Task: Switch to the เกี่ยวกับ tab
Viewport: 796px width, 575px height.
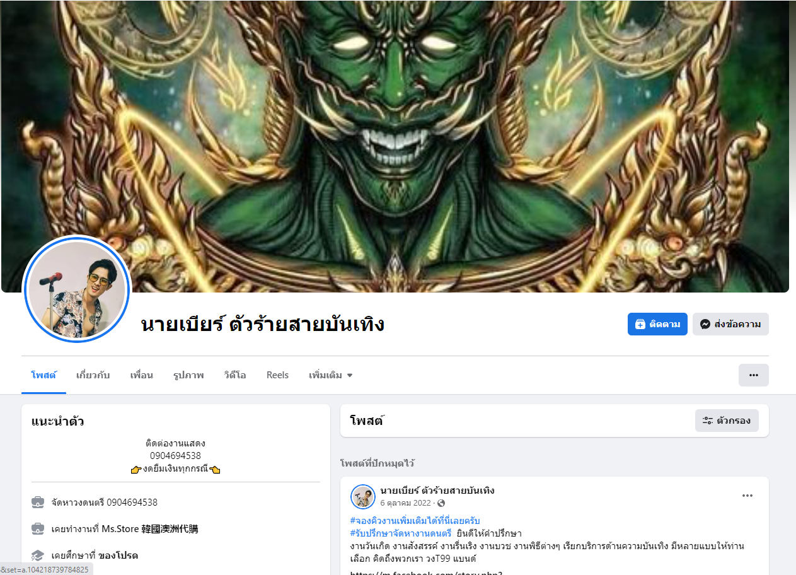Action: 93,375
